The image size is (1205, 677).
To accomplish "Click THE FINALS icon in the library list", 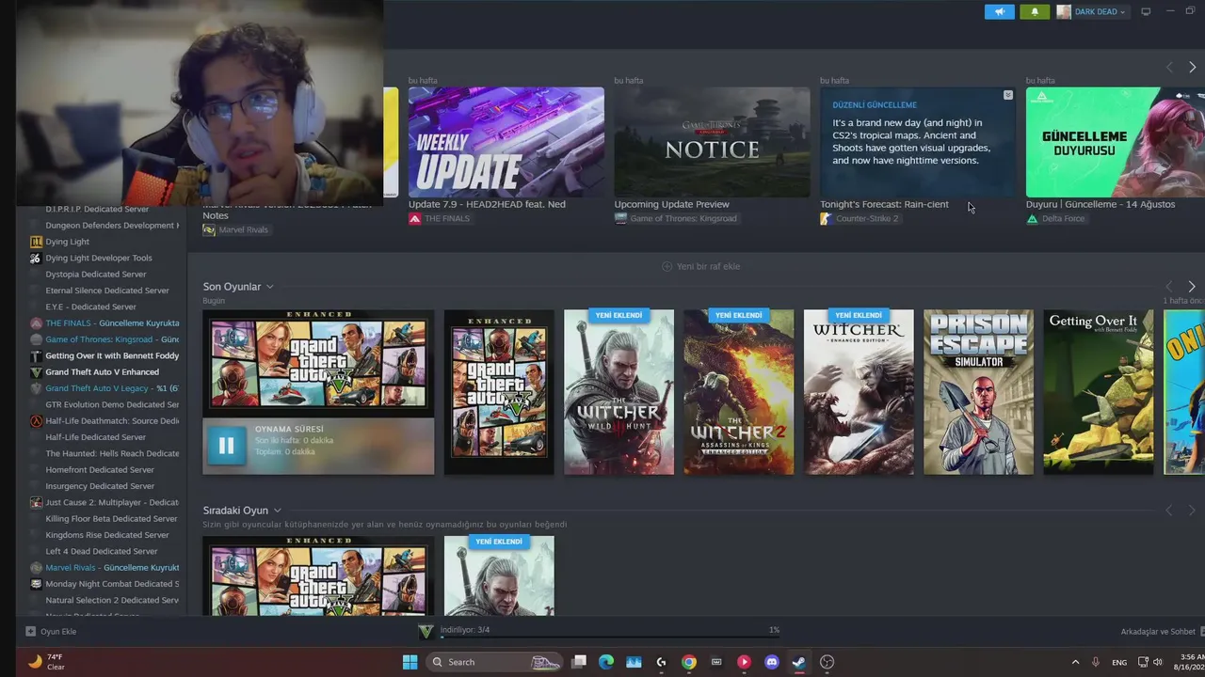I will tap(36, 323).
